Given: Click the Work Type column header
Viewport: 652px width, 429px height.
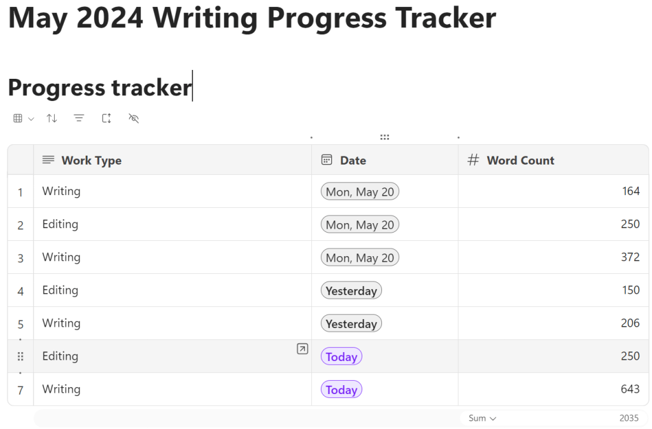Looking at the screenshot, I should tap(91, 160).
